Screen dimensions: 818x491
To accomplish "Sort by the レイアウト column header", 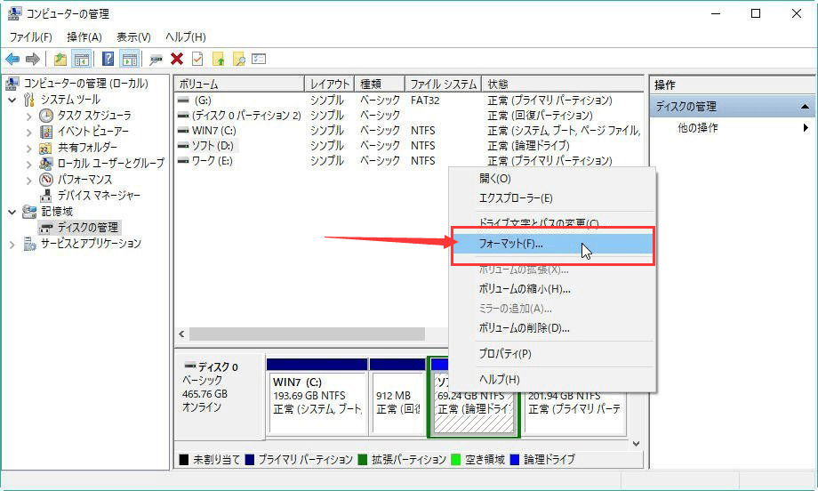I will [329, 84].
